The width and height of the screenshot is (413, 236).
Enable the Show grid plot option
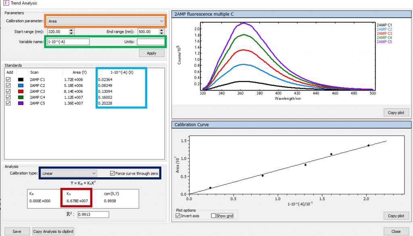pyautogui.click(x=213, y=215)
